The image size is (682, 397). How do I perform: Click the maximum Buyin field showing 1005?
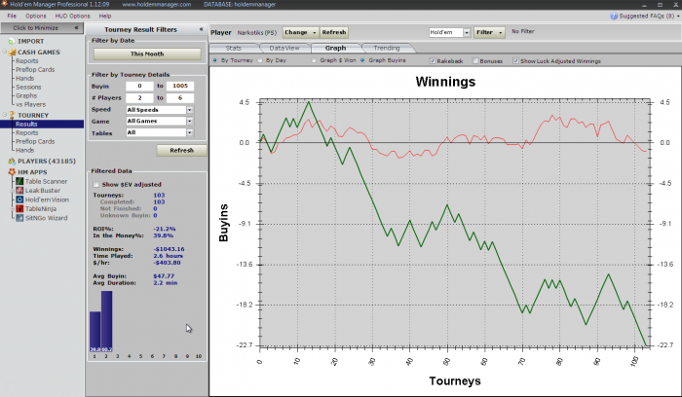(179, 86)
